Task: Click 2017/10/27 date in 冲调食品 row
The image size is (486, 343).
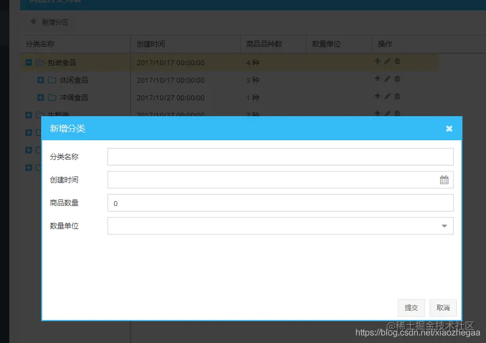Action: click(x=171, y=98)
